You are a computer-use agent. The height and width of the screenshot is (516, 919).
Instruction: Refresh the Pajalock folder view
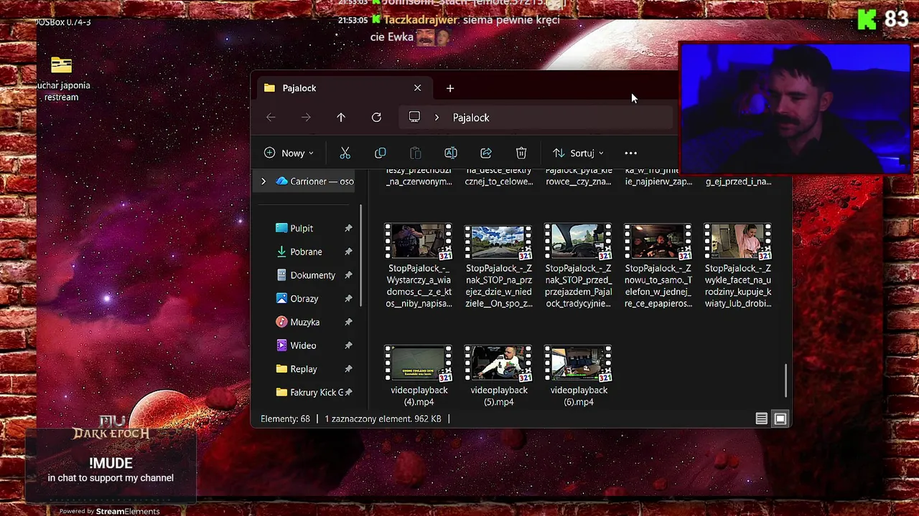[x=376, y=118]
